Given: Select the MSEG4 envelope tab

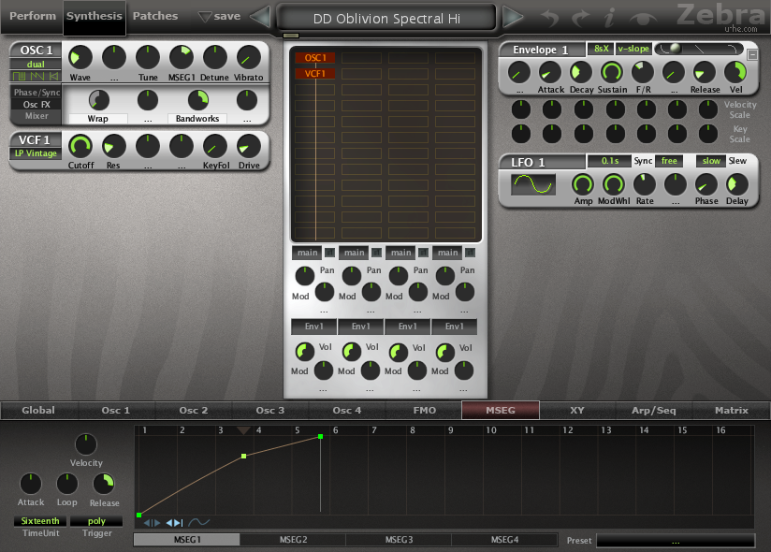Looking at the screenshot, I should click(x=504, y=540).
